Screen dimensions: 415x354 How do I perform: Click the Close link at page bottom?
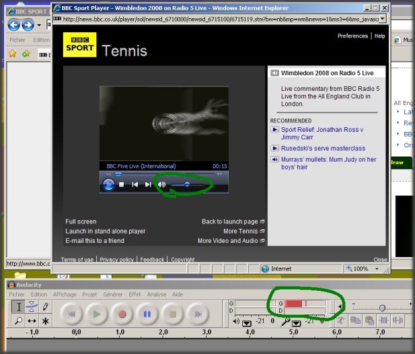pyautogui.click(x=380, y=260)
